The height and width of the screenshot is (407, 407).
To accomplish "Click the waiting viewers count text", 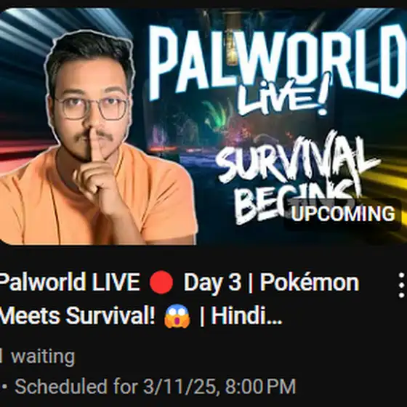I will (38, 356).
